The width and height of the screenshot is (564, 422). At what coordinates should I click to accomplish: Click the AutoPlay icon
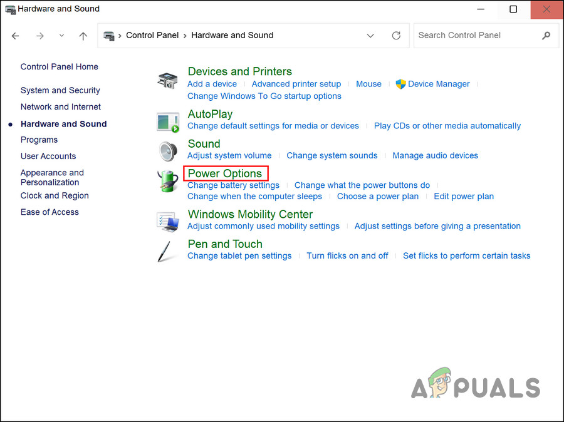[167, 120]
